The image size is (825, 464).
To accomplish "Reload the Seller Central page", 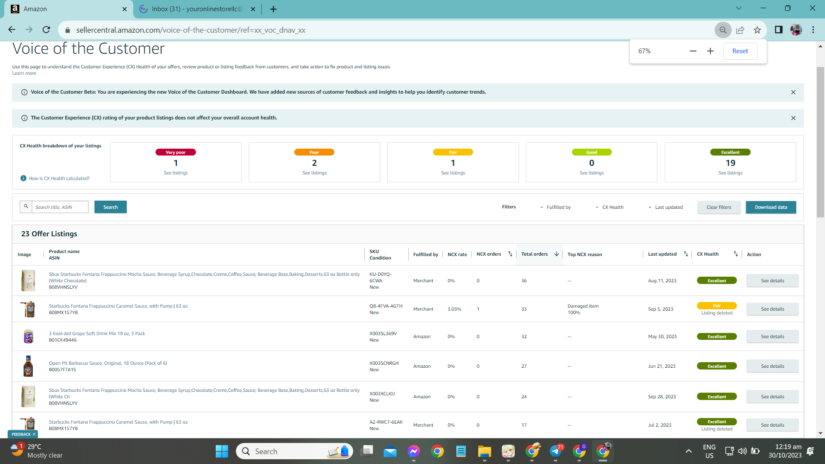I will [46, 30].
